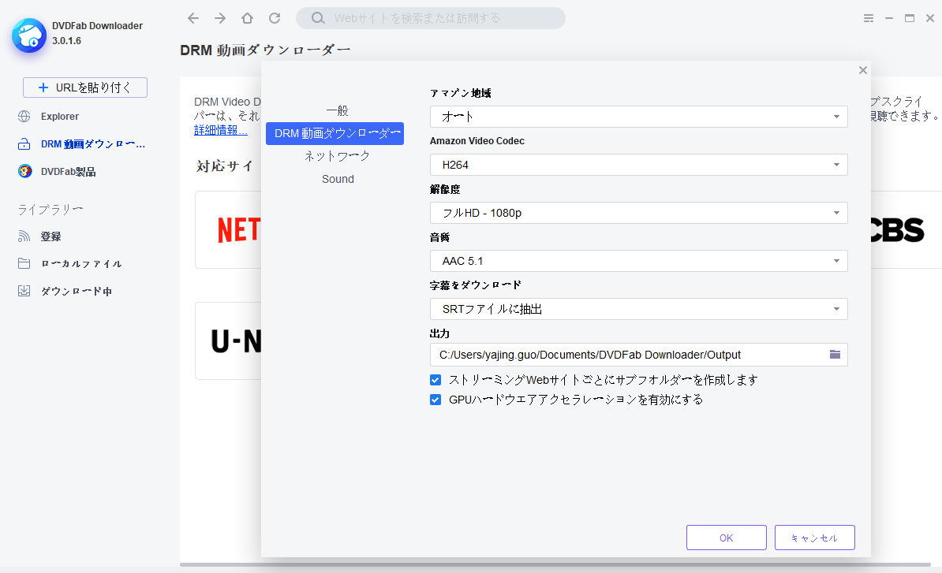Click the キャンセル button
The image size is (942, 573).
[815, 538]
